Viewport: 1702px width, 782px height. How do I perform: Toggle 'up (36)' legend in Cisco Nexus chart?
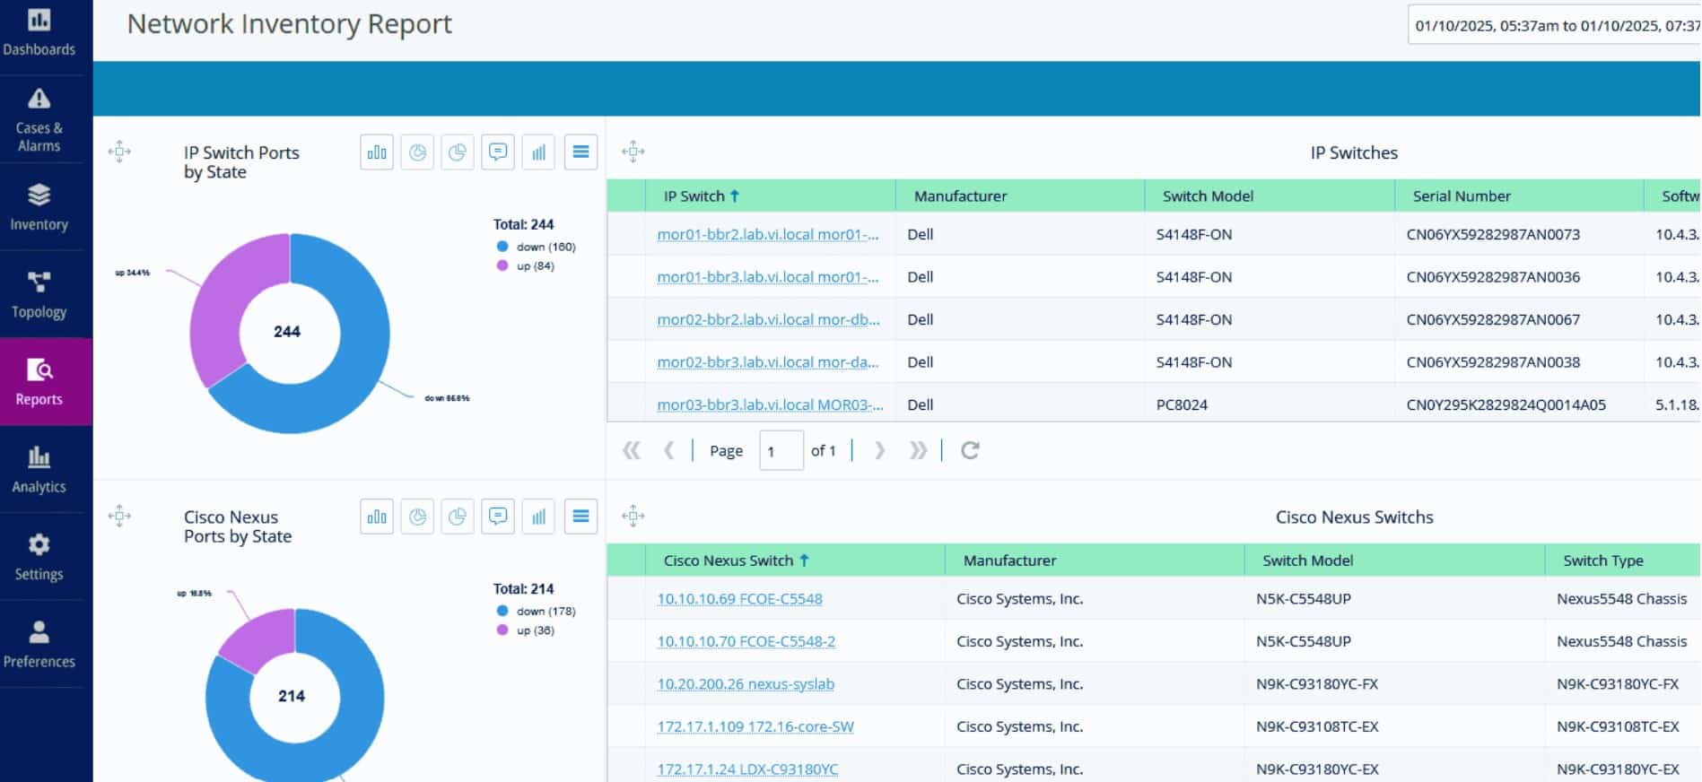(x=526, y=630)
